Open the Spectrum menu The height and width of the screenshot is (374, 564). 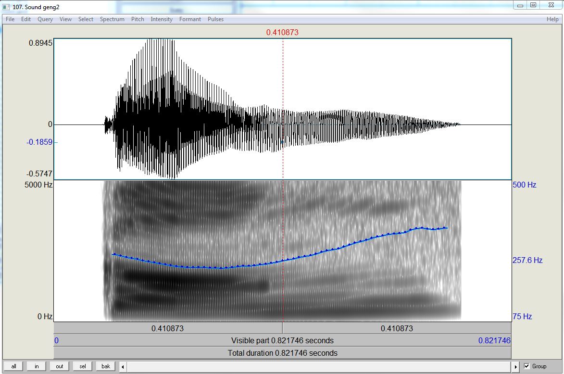pos(112,19)
